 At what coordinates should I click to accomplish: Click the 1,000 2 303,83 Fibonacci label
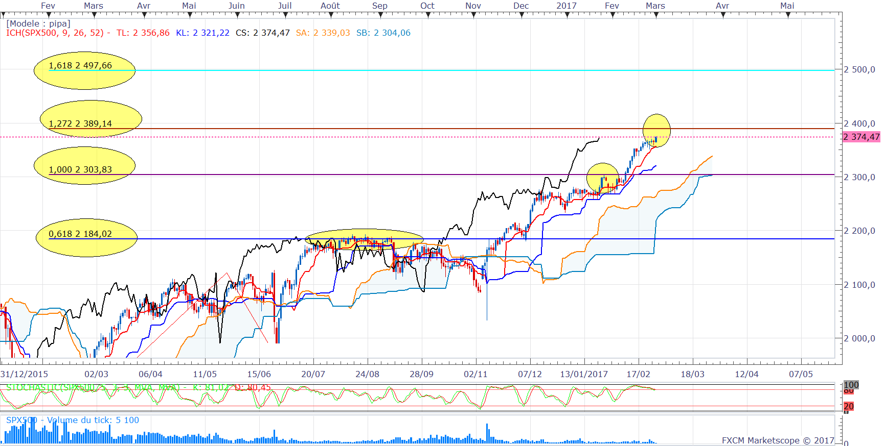pyautogui.click(x=80, y=169)
